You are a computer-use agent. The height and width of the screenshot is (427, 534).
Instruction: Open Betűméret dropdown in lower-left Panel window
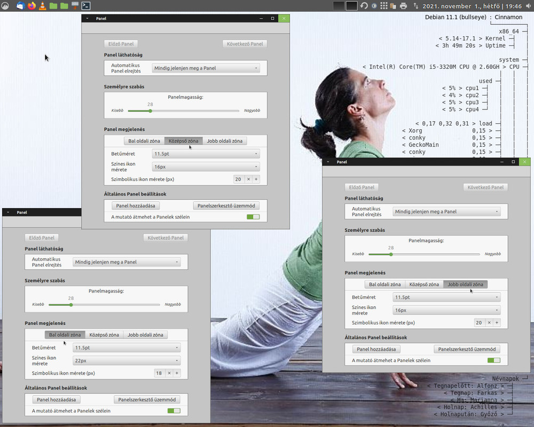127,347
